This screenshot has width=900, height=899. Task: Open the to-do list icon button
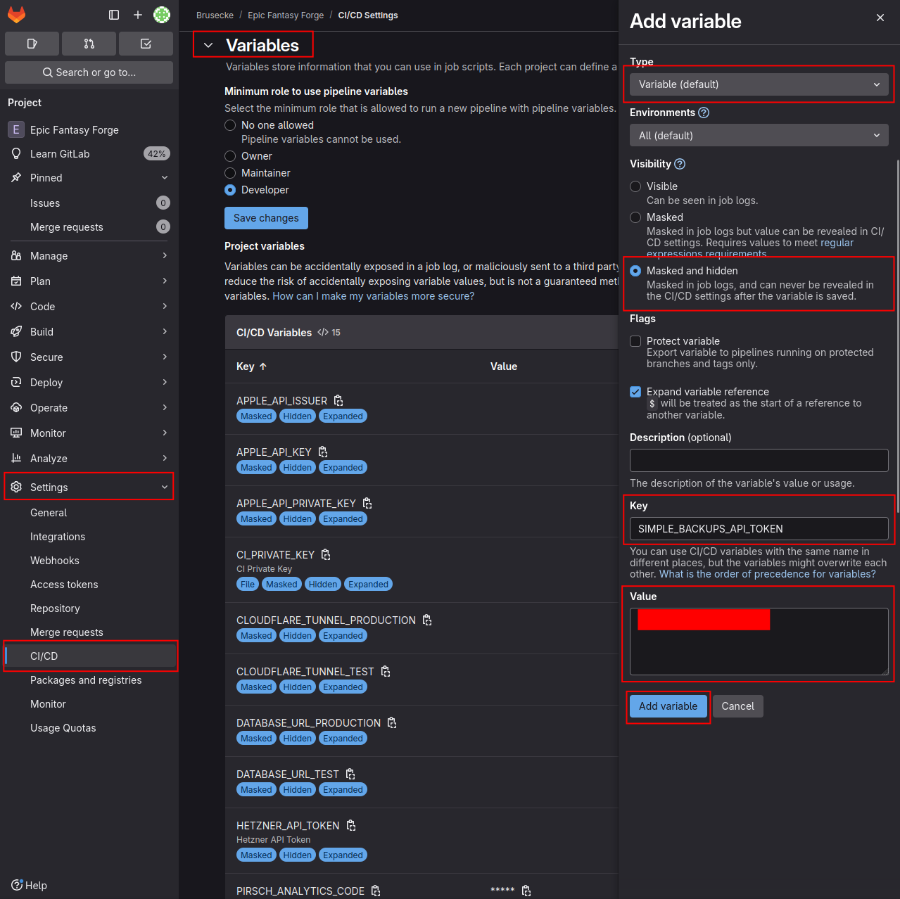tap(146, 44)
